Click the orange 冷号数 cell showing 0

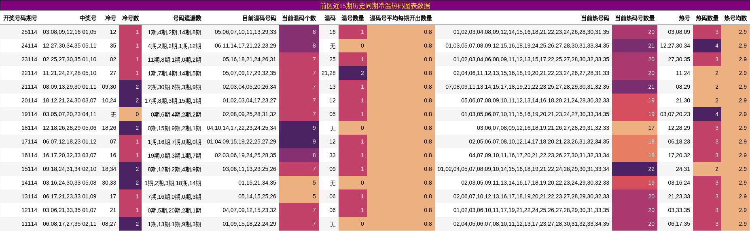(130, 114)
